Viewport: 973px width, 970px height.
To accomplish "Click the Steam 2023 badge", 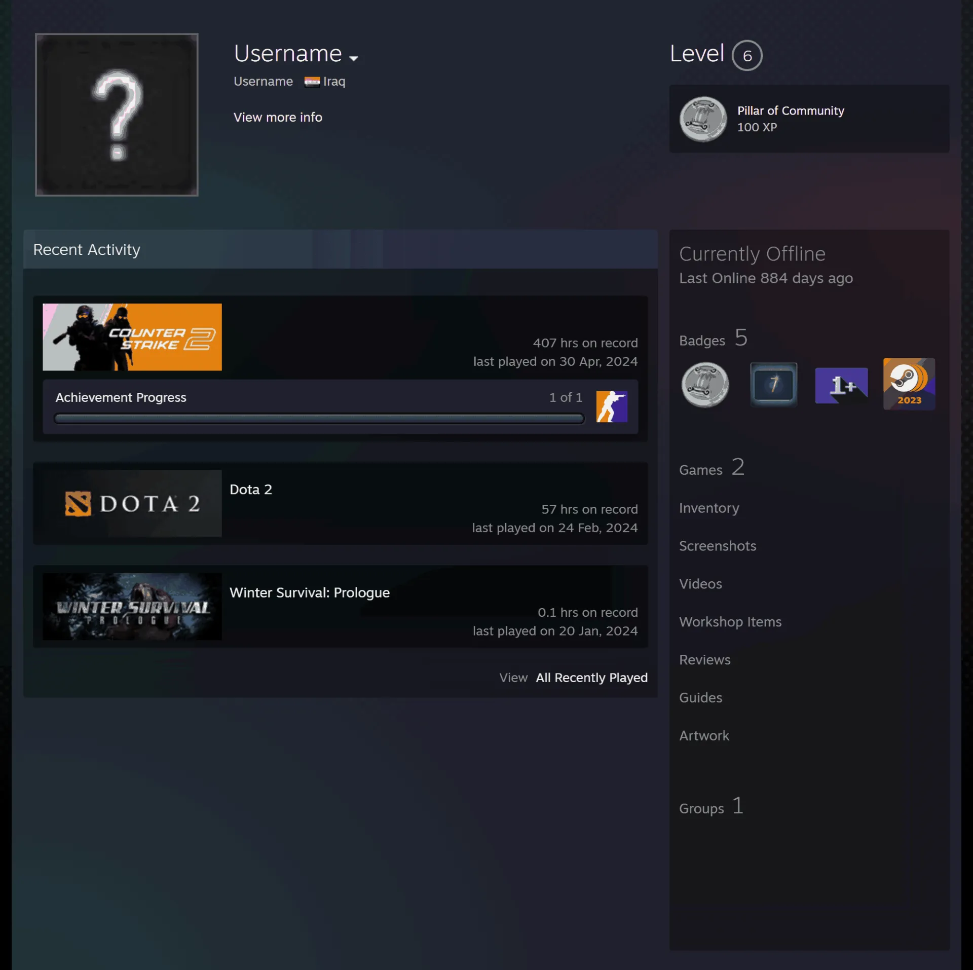I will tap(909, 384).
